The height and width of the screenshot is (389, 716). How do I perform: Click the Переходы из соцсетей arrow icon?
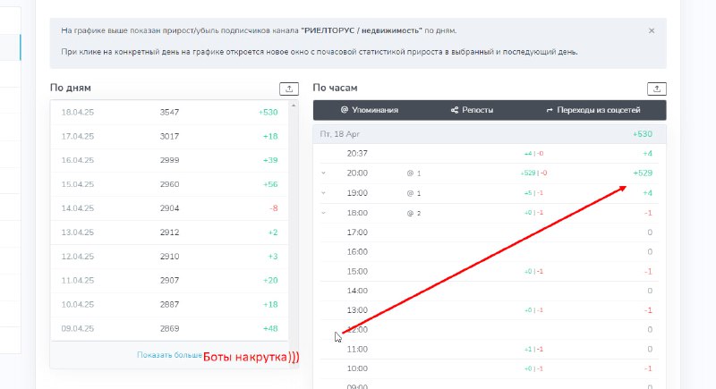[550, 110]
